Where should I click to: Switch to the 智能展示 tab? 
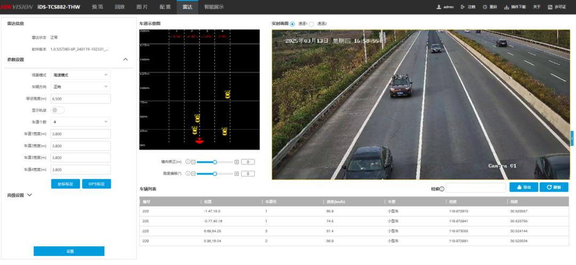click(x=214, y=7)
